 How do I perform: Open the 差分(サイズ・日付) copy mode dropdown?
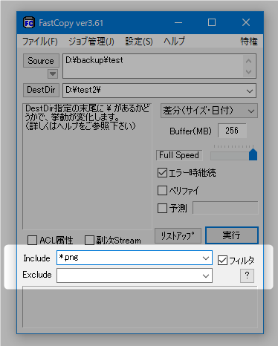209,111
